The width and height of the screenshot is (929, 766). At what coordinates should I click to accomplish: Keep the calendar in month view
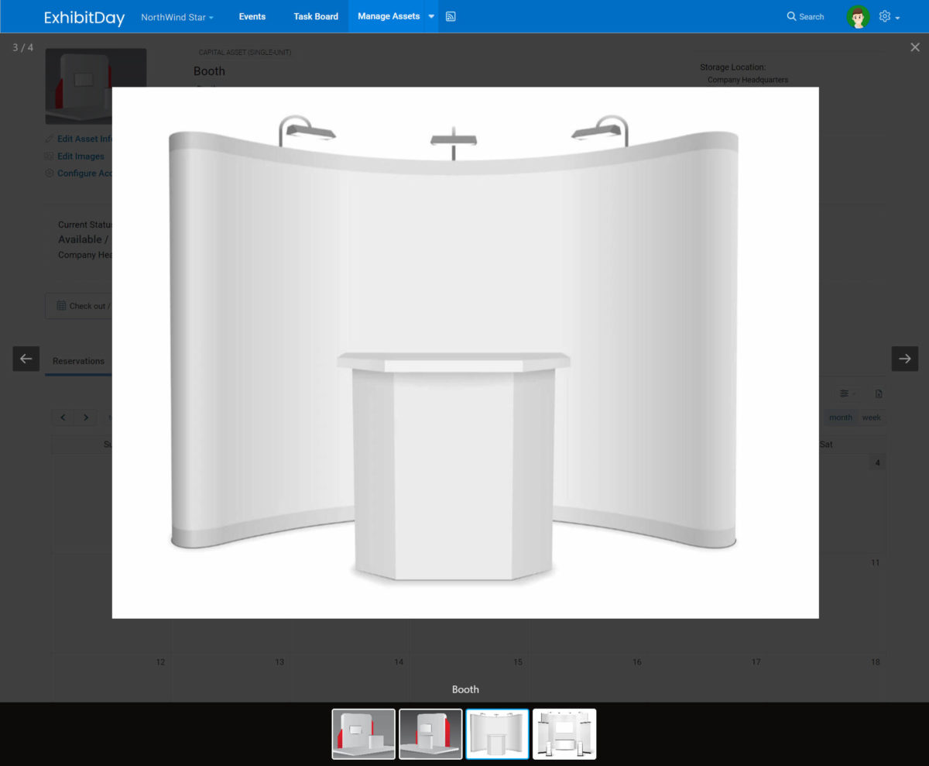(x=840, y=417)
